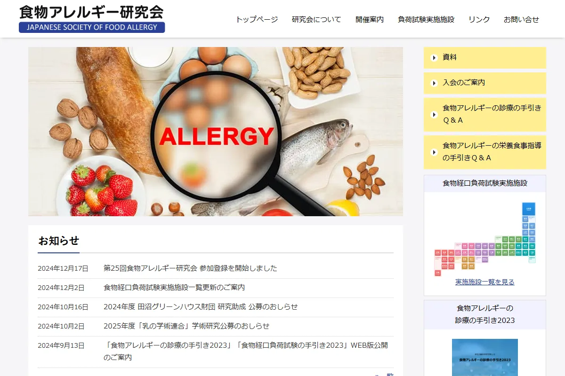Click the 診療の手引き2023 book cover thumbnail

click(x=485, y=357)
